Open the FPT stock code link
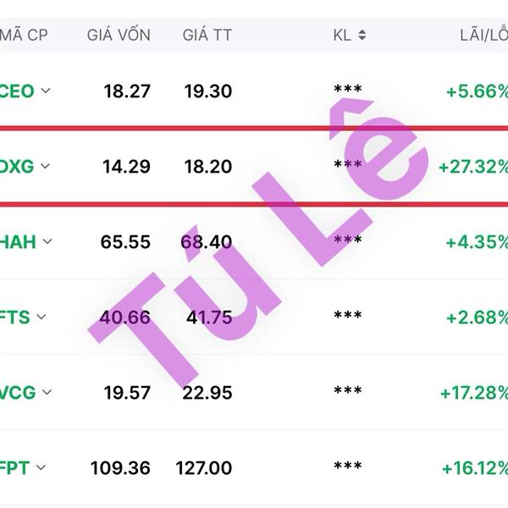Screen dimensions: 508x508 (17, 467)
